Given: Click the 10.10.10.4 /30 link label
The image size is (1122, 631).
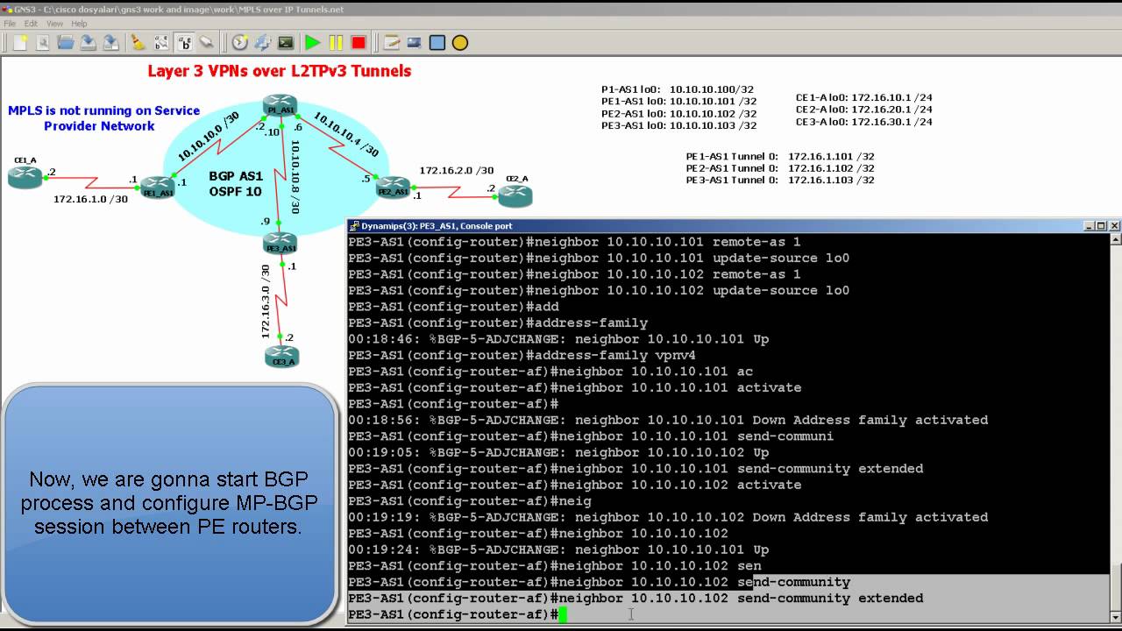Looking at the screenshot, I should (x=345, y=134).
